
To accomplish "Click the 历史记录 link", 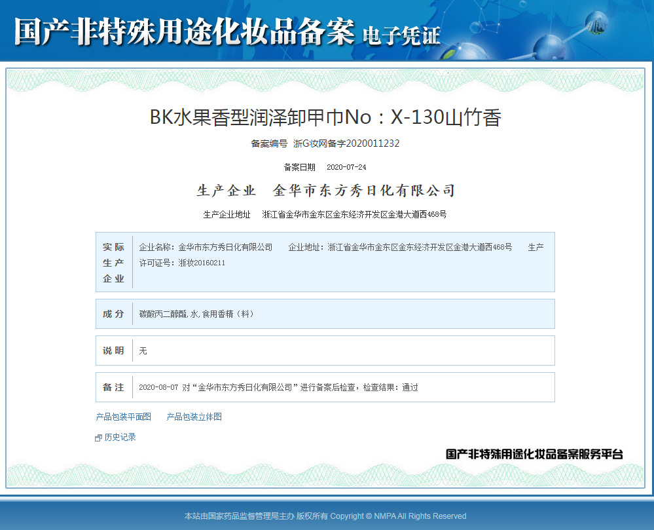I will 120,437.
